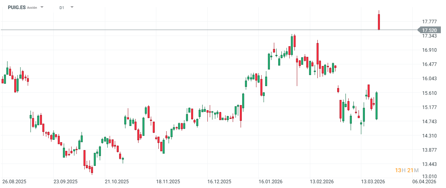Click the 17.777 price axis label
This screenshot has height=188, width=446.
[x=429, y=22]
